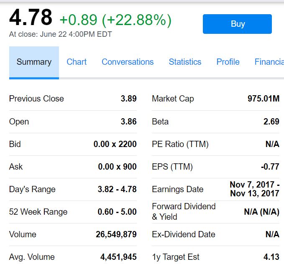Click the Market Cap value 975.01M
284x264 pixels.
click(x=263, y=99)
